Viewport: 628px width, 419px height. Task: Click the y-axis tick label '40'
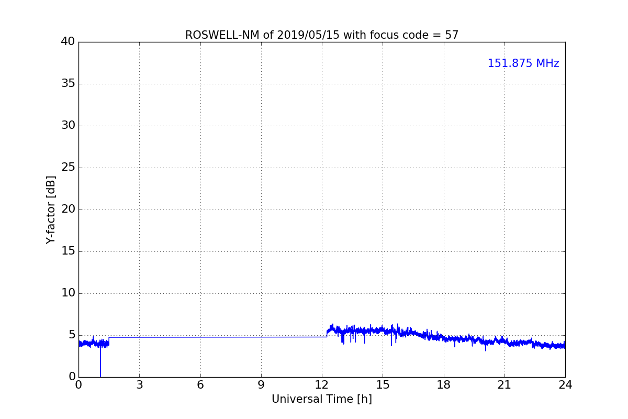point(68,42)
